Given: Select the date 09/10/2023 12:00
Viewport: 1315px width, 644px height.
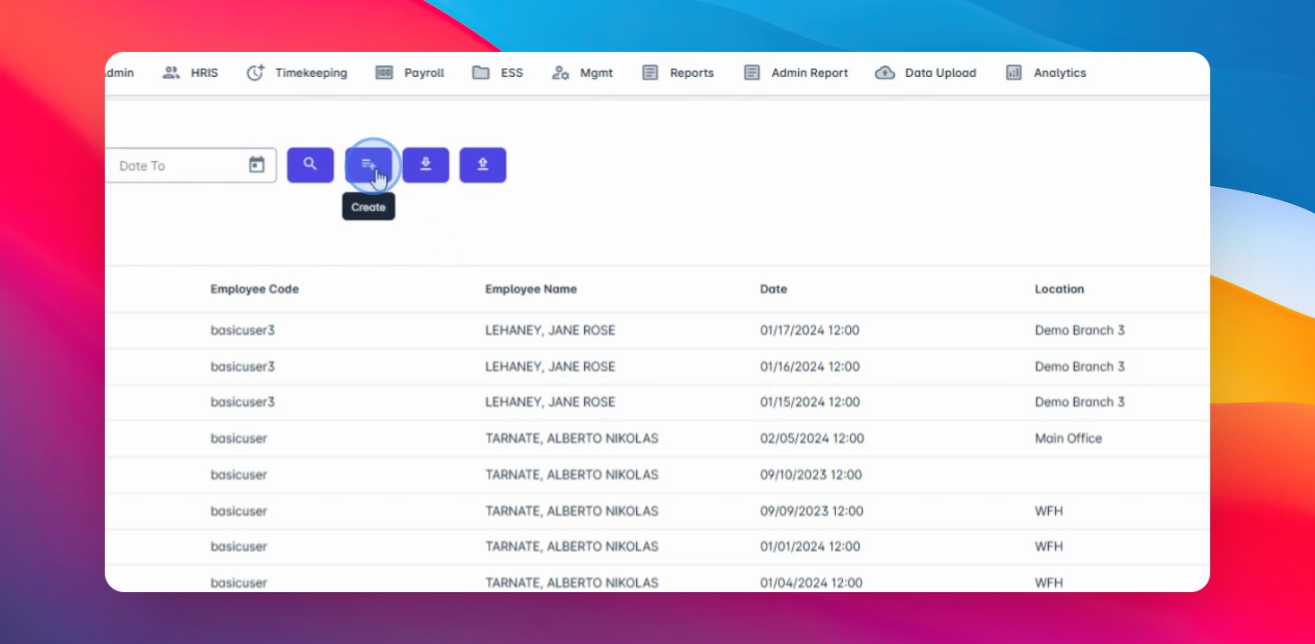Looking at the screenshot, I should (x=811, y=475).
